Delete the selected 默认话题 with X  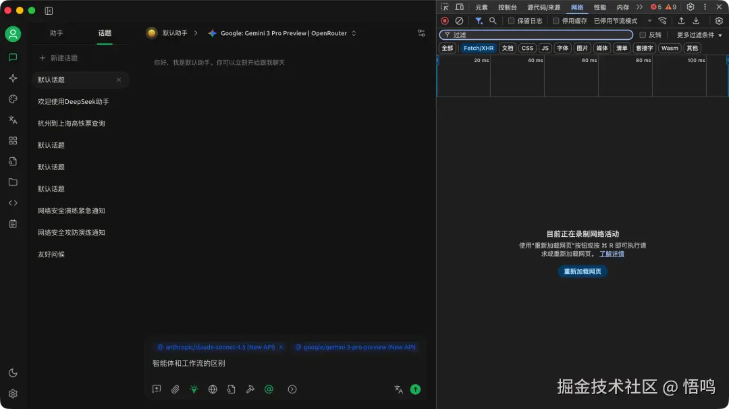click(x=119, y=80)
